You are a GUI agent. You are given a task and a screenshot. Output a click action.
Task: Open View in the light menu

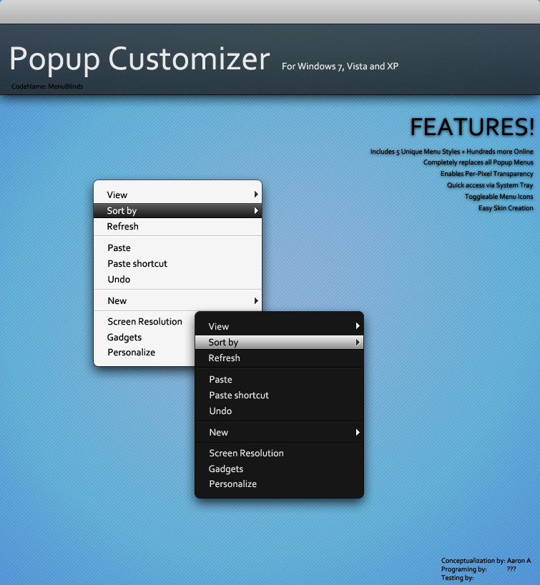177,195
